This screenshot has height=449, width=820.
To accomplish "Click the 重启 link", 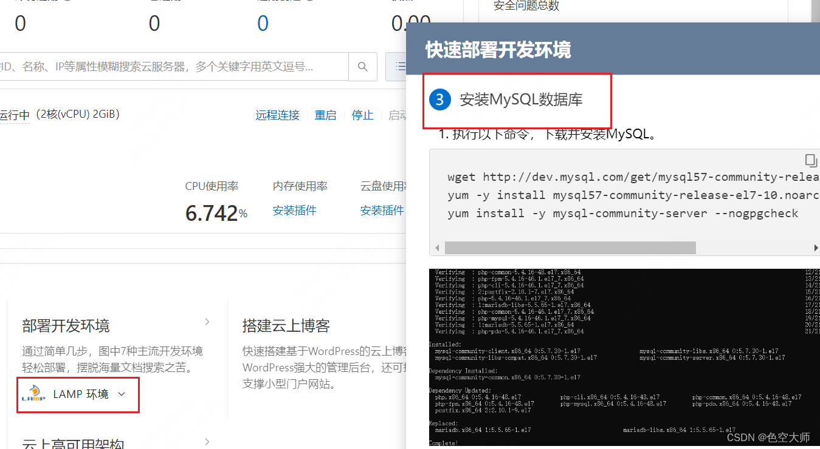I will point(325,115).
